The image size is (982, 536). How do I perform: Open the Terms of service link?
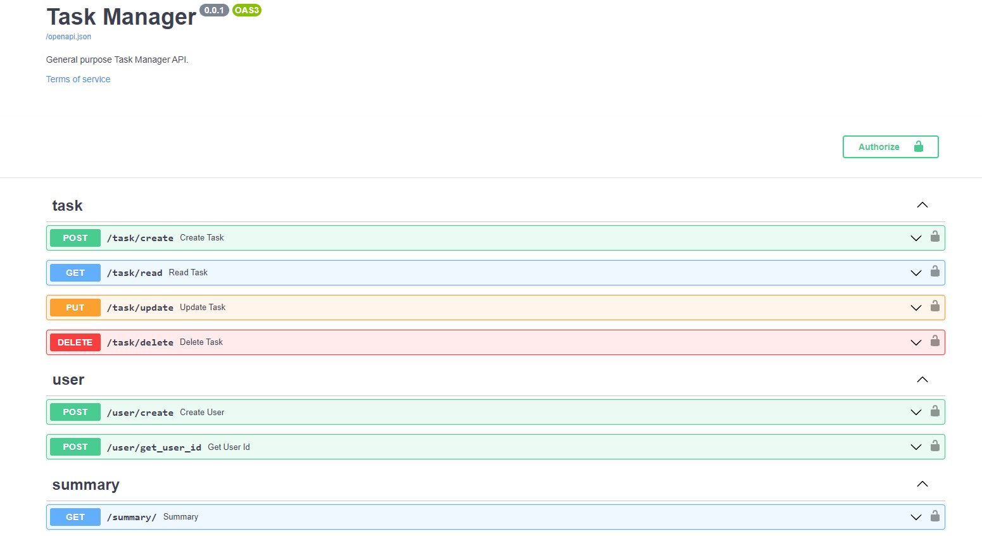(78, 79)
